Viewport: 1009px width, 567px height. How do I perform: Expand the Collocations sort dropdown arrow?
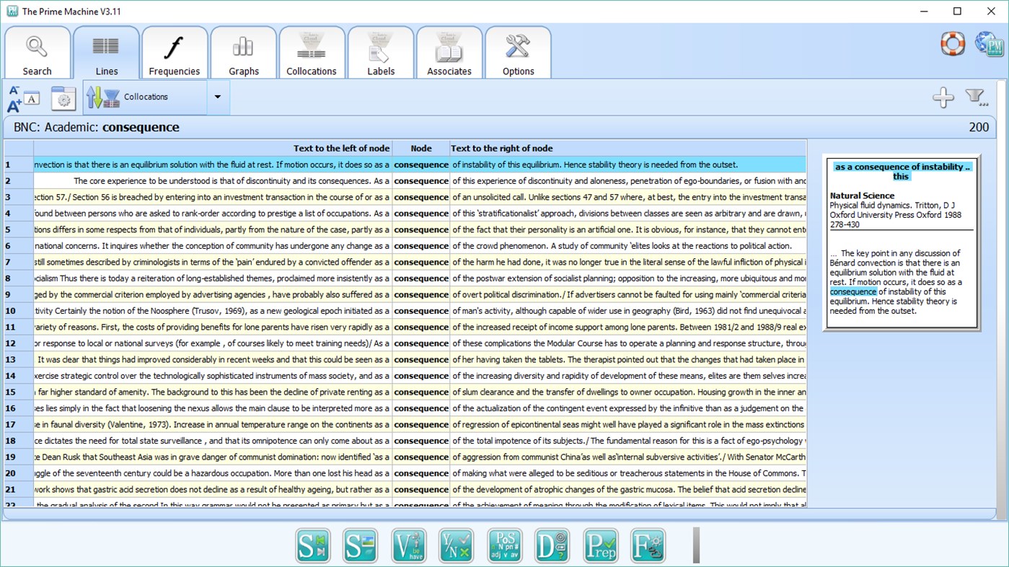(217, 97)
